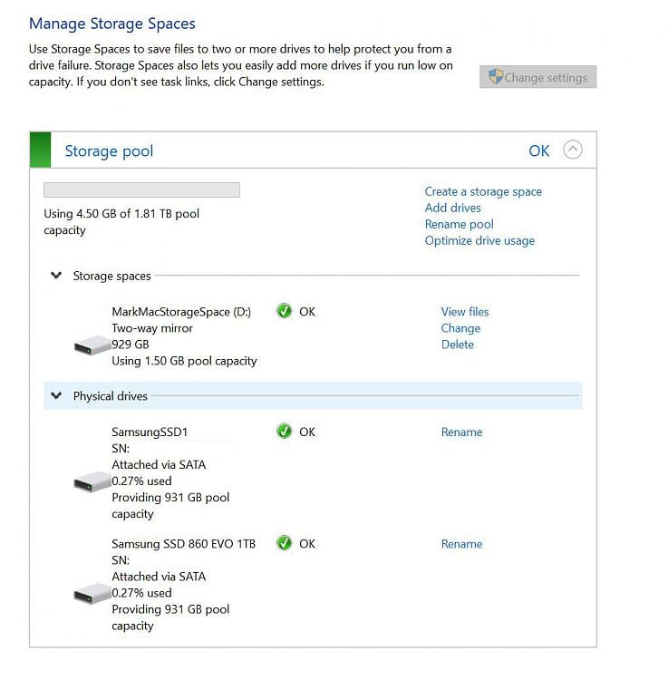Open View files for the D: space
This screenshot has width=668, height=680.
465,311
